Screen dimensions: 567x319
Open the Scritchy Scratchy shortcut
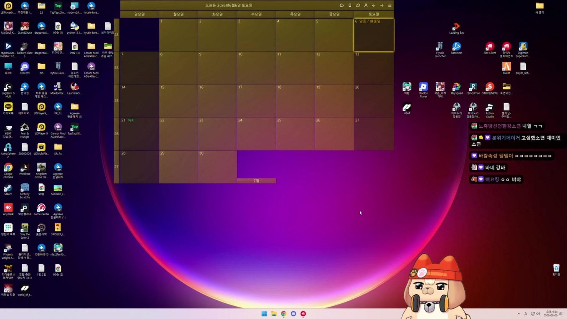point(25,191)
